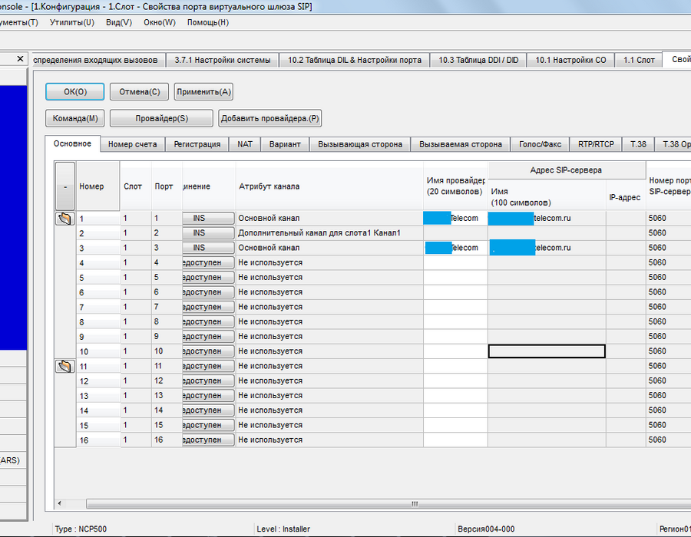
Task: Open the 10.3 Таблица DDI / DID tab
Action: click(x=478, y=60)
